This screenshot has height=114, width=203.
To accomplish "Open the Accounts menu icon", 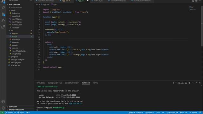I will (x=3, y=102).
